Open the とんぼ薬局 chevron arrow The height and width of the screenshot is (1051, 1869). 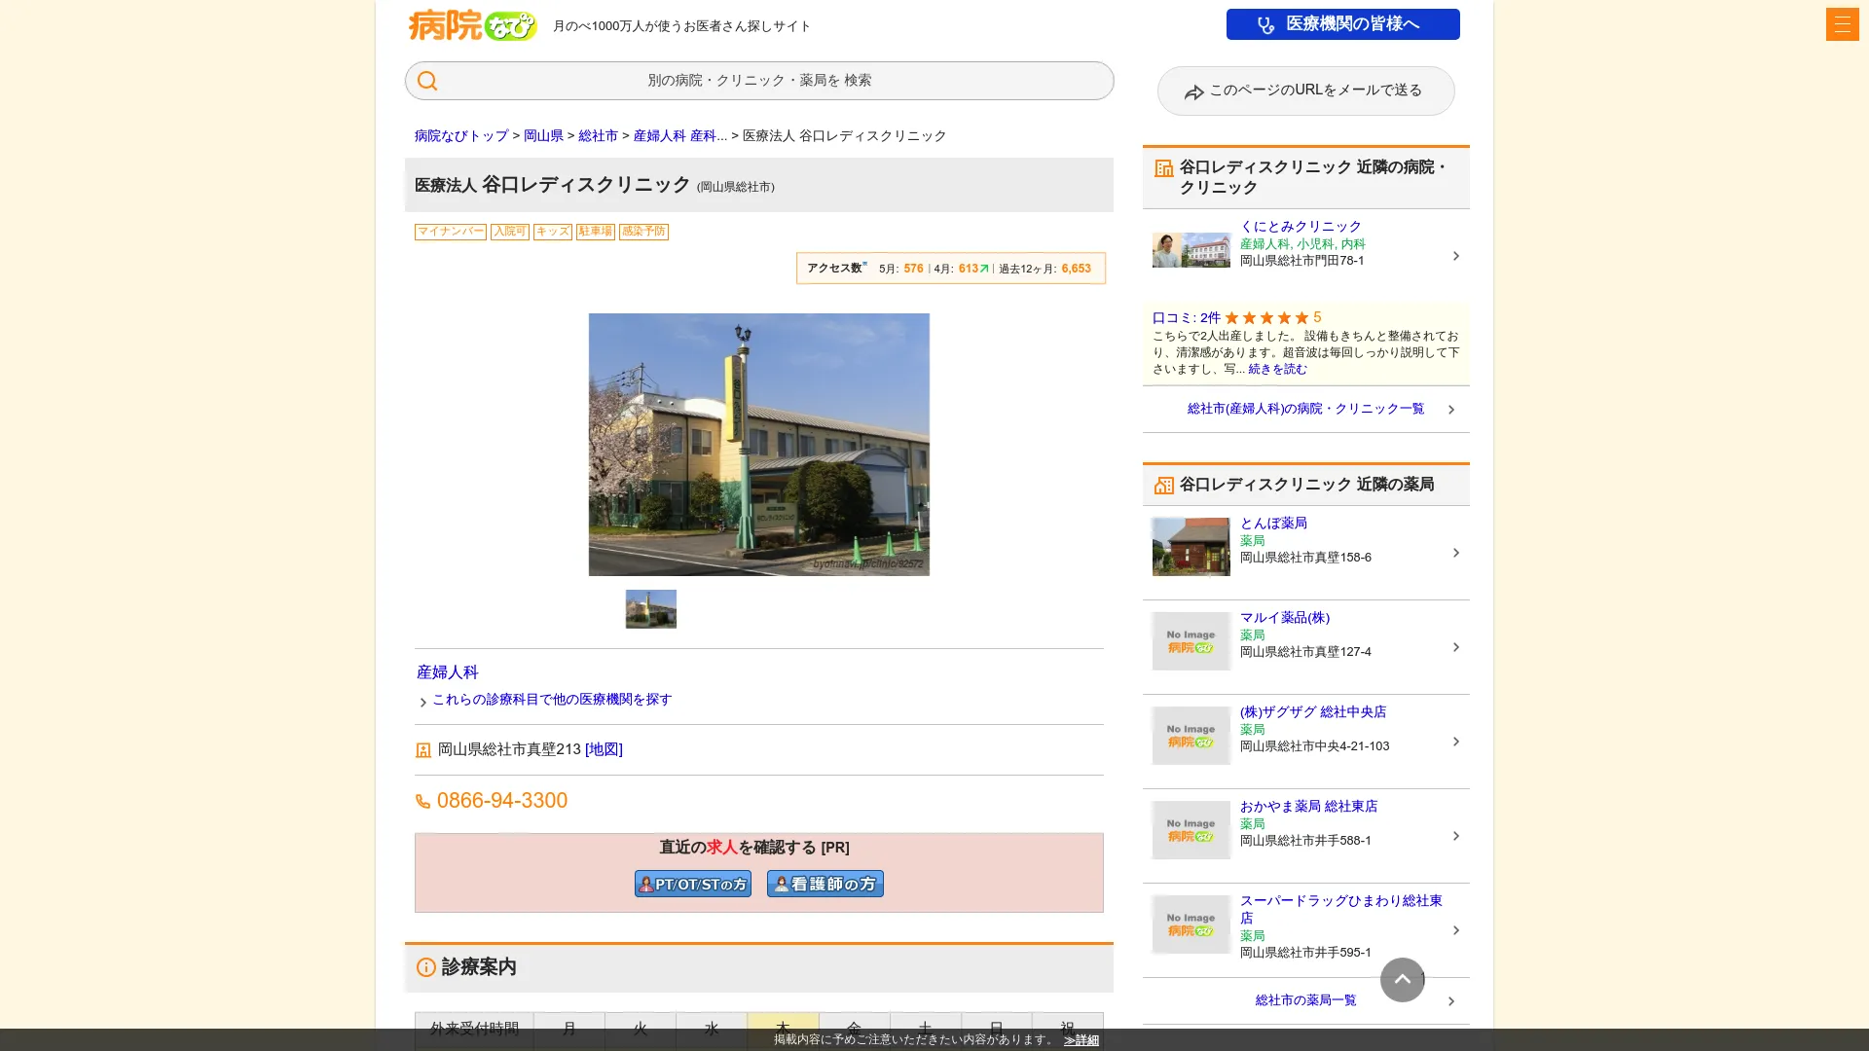[x=1455, y=553]
